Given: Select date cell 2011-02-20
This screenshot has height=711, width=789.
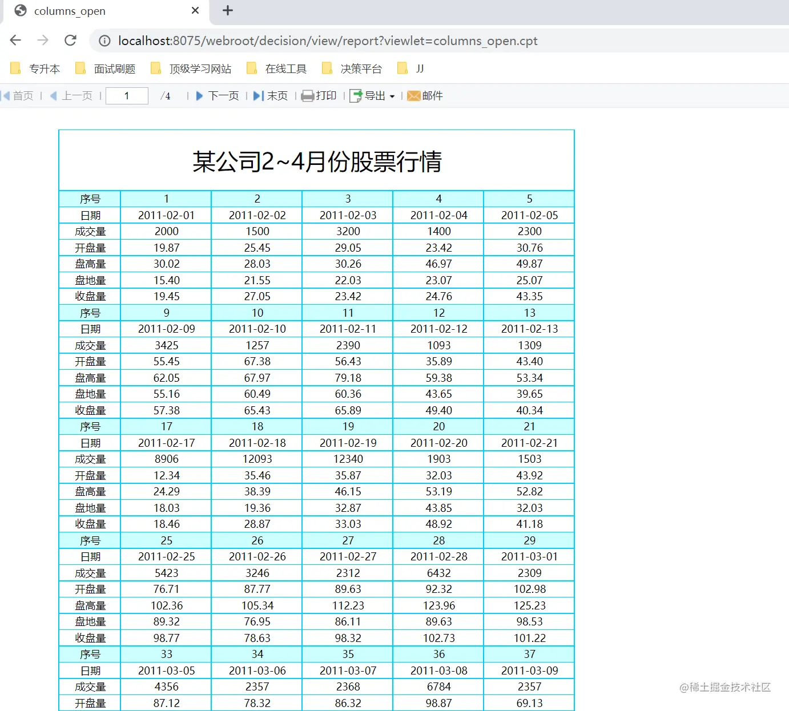Looking at the screenshot, I should (x=438, y=443).
